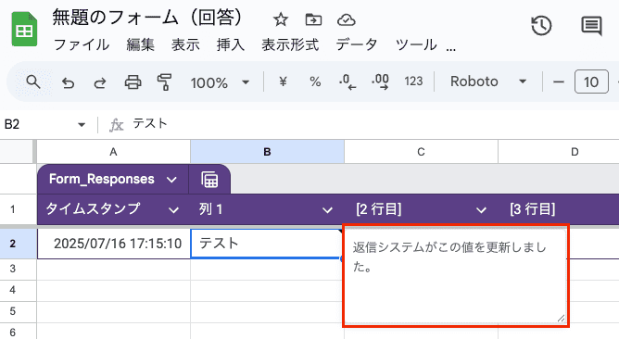View the cloud save status icon
Viewport: 619px width, 339px height.
pos(347,19)
